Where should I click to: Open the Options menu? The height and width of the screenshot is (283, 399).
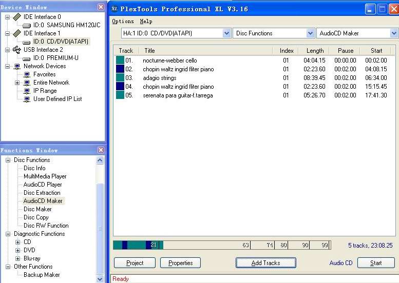pos(123,22)
